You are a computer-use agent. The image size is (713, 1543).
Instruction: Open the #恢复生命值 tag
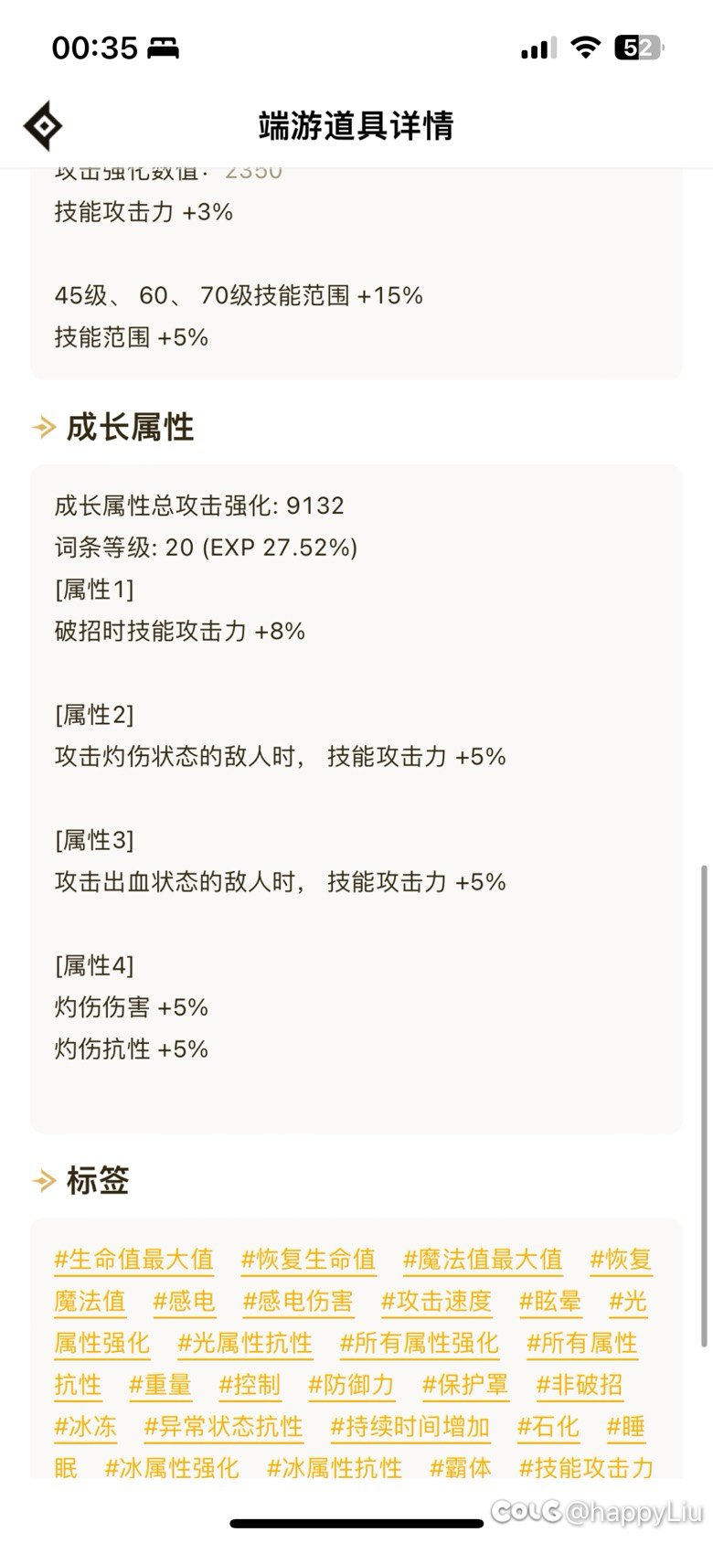308,1260
